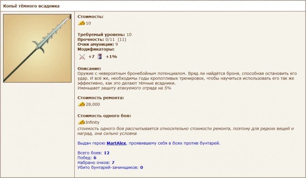This screenshot has height=178, width=306.
Task: Click the crossed swords attack modifier icon
Action: click(x=82, y=57)
